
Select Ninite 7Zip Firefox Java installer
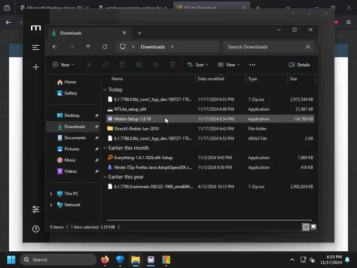click(x=210, y=167)
